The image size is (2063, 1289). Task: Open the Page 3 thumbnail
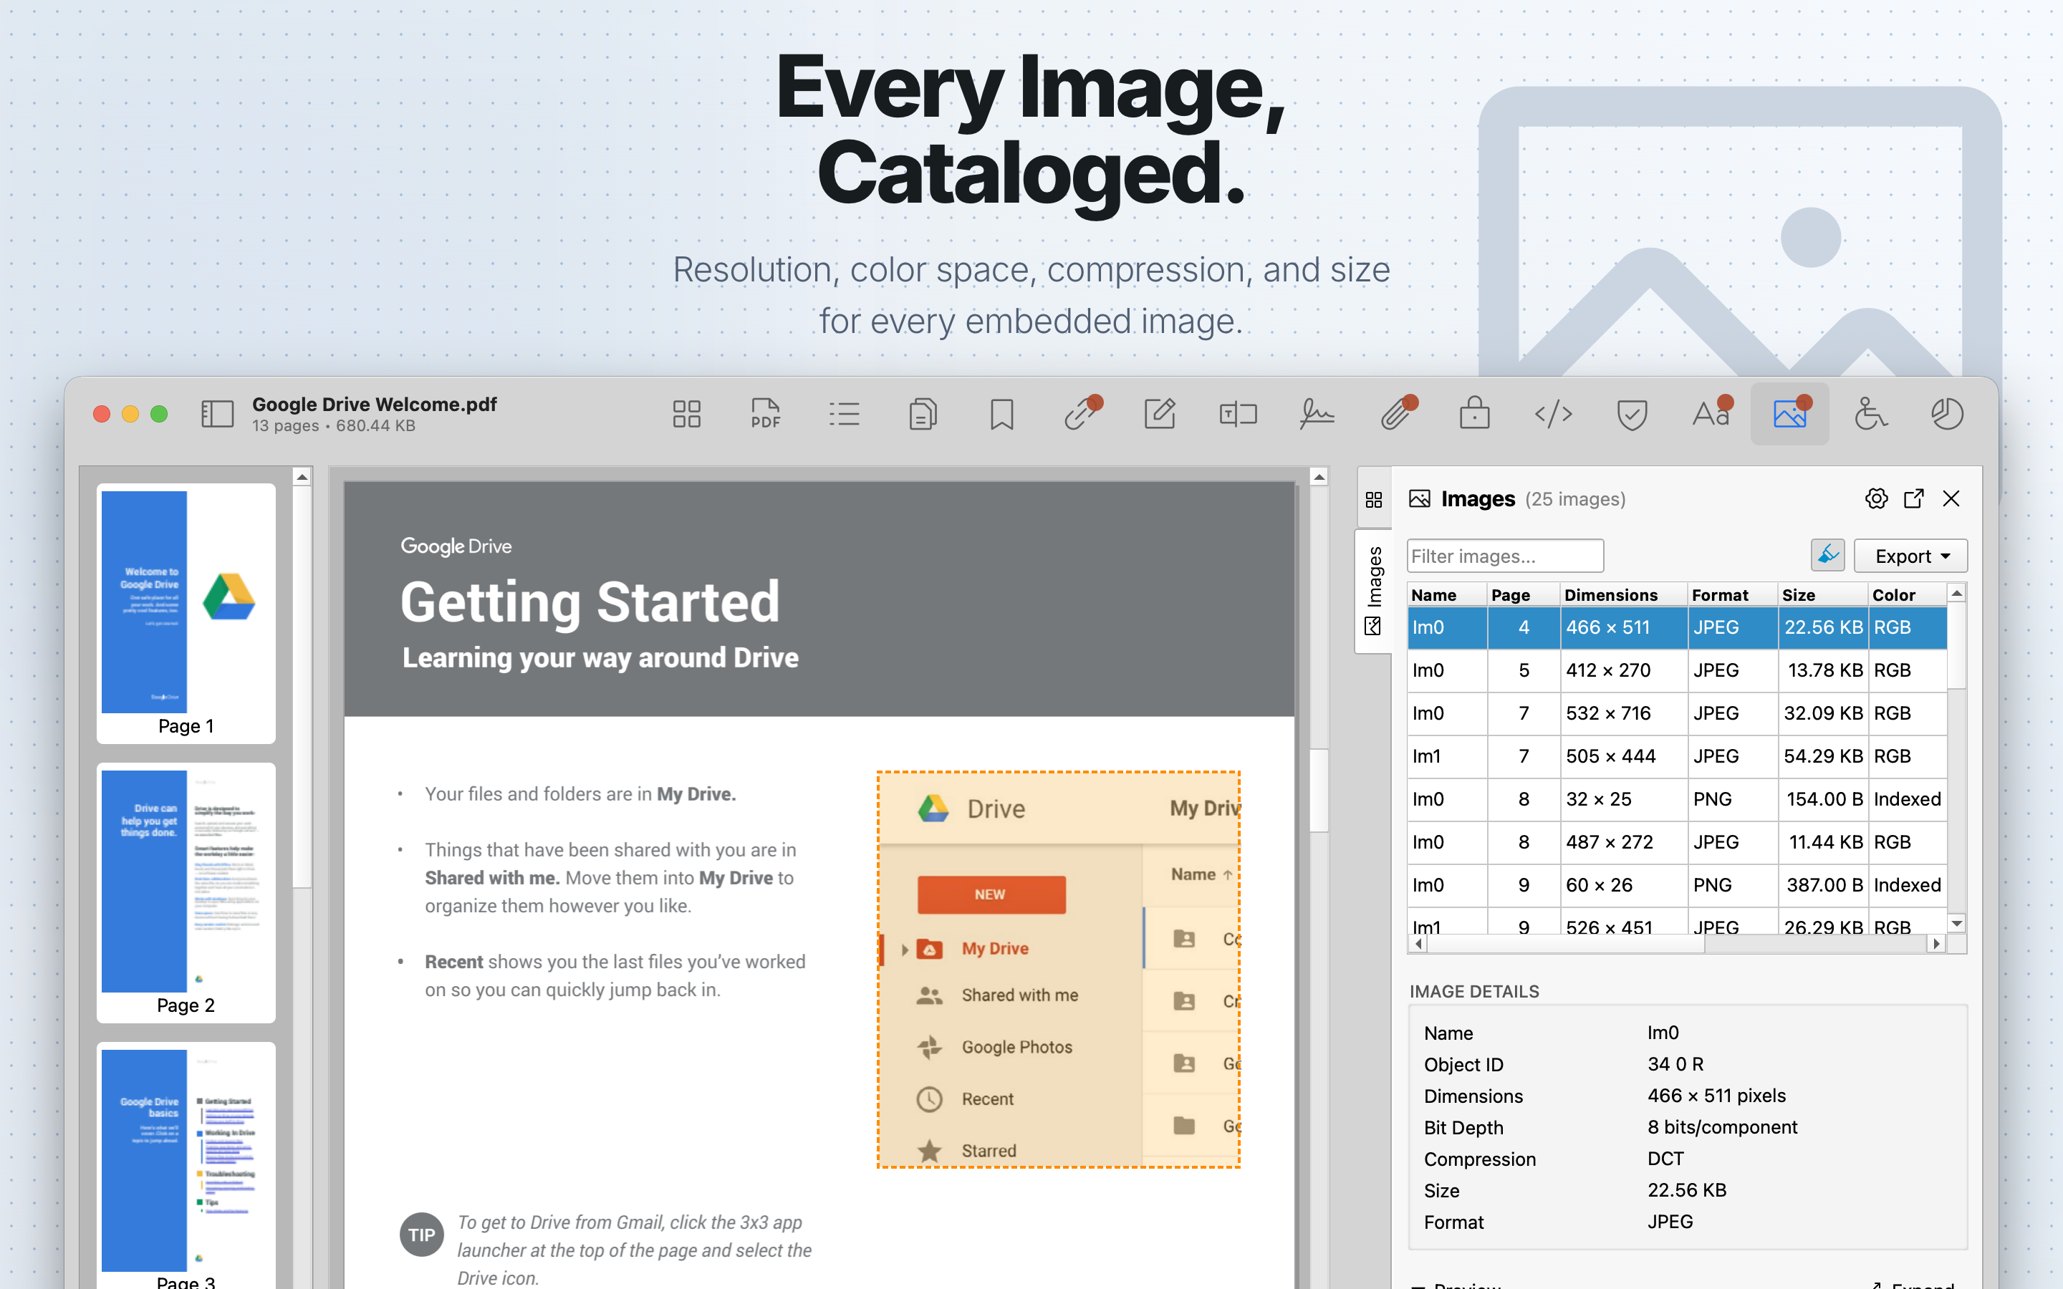click(186, 1165)
